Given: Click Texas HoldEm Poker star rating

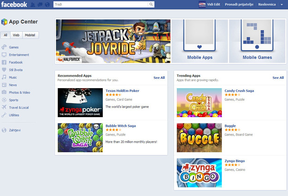Looking at the screenshot, I should pos(114,95).
